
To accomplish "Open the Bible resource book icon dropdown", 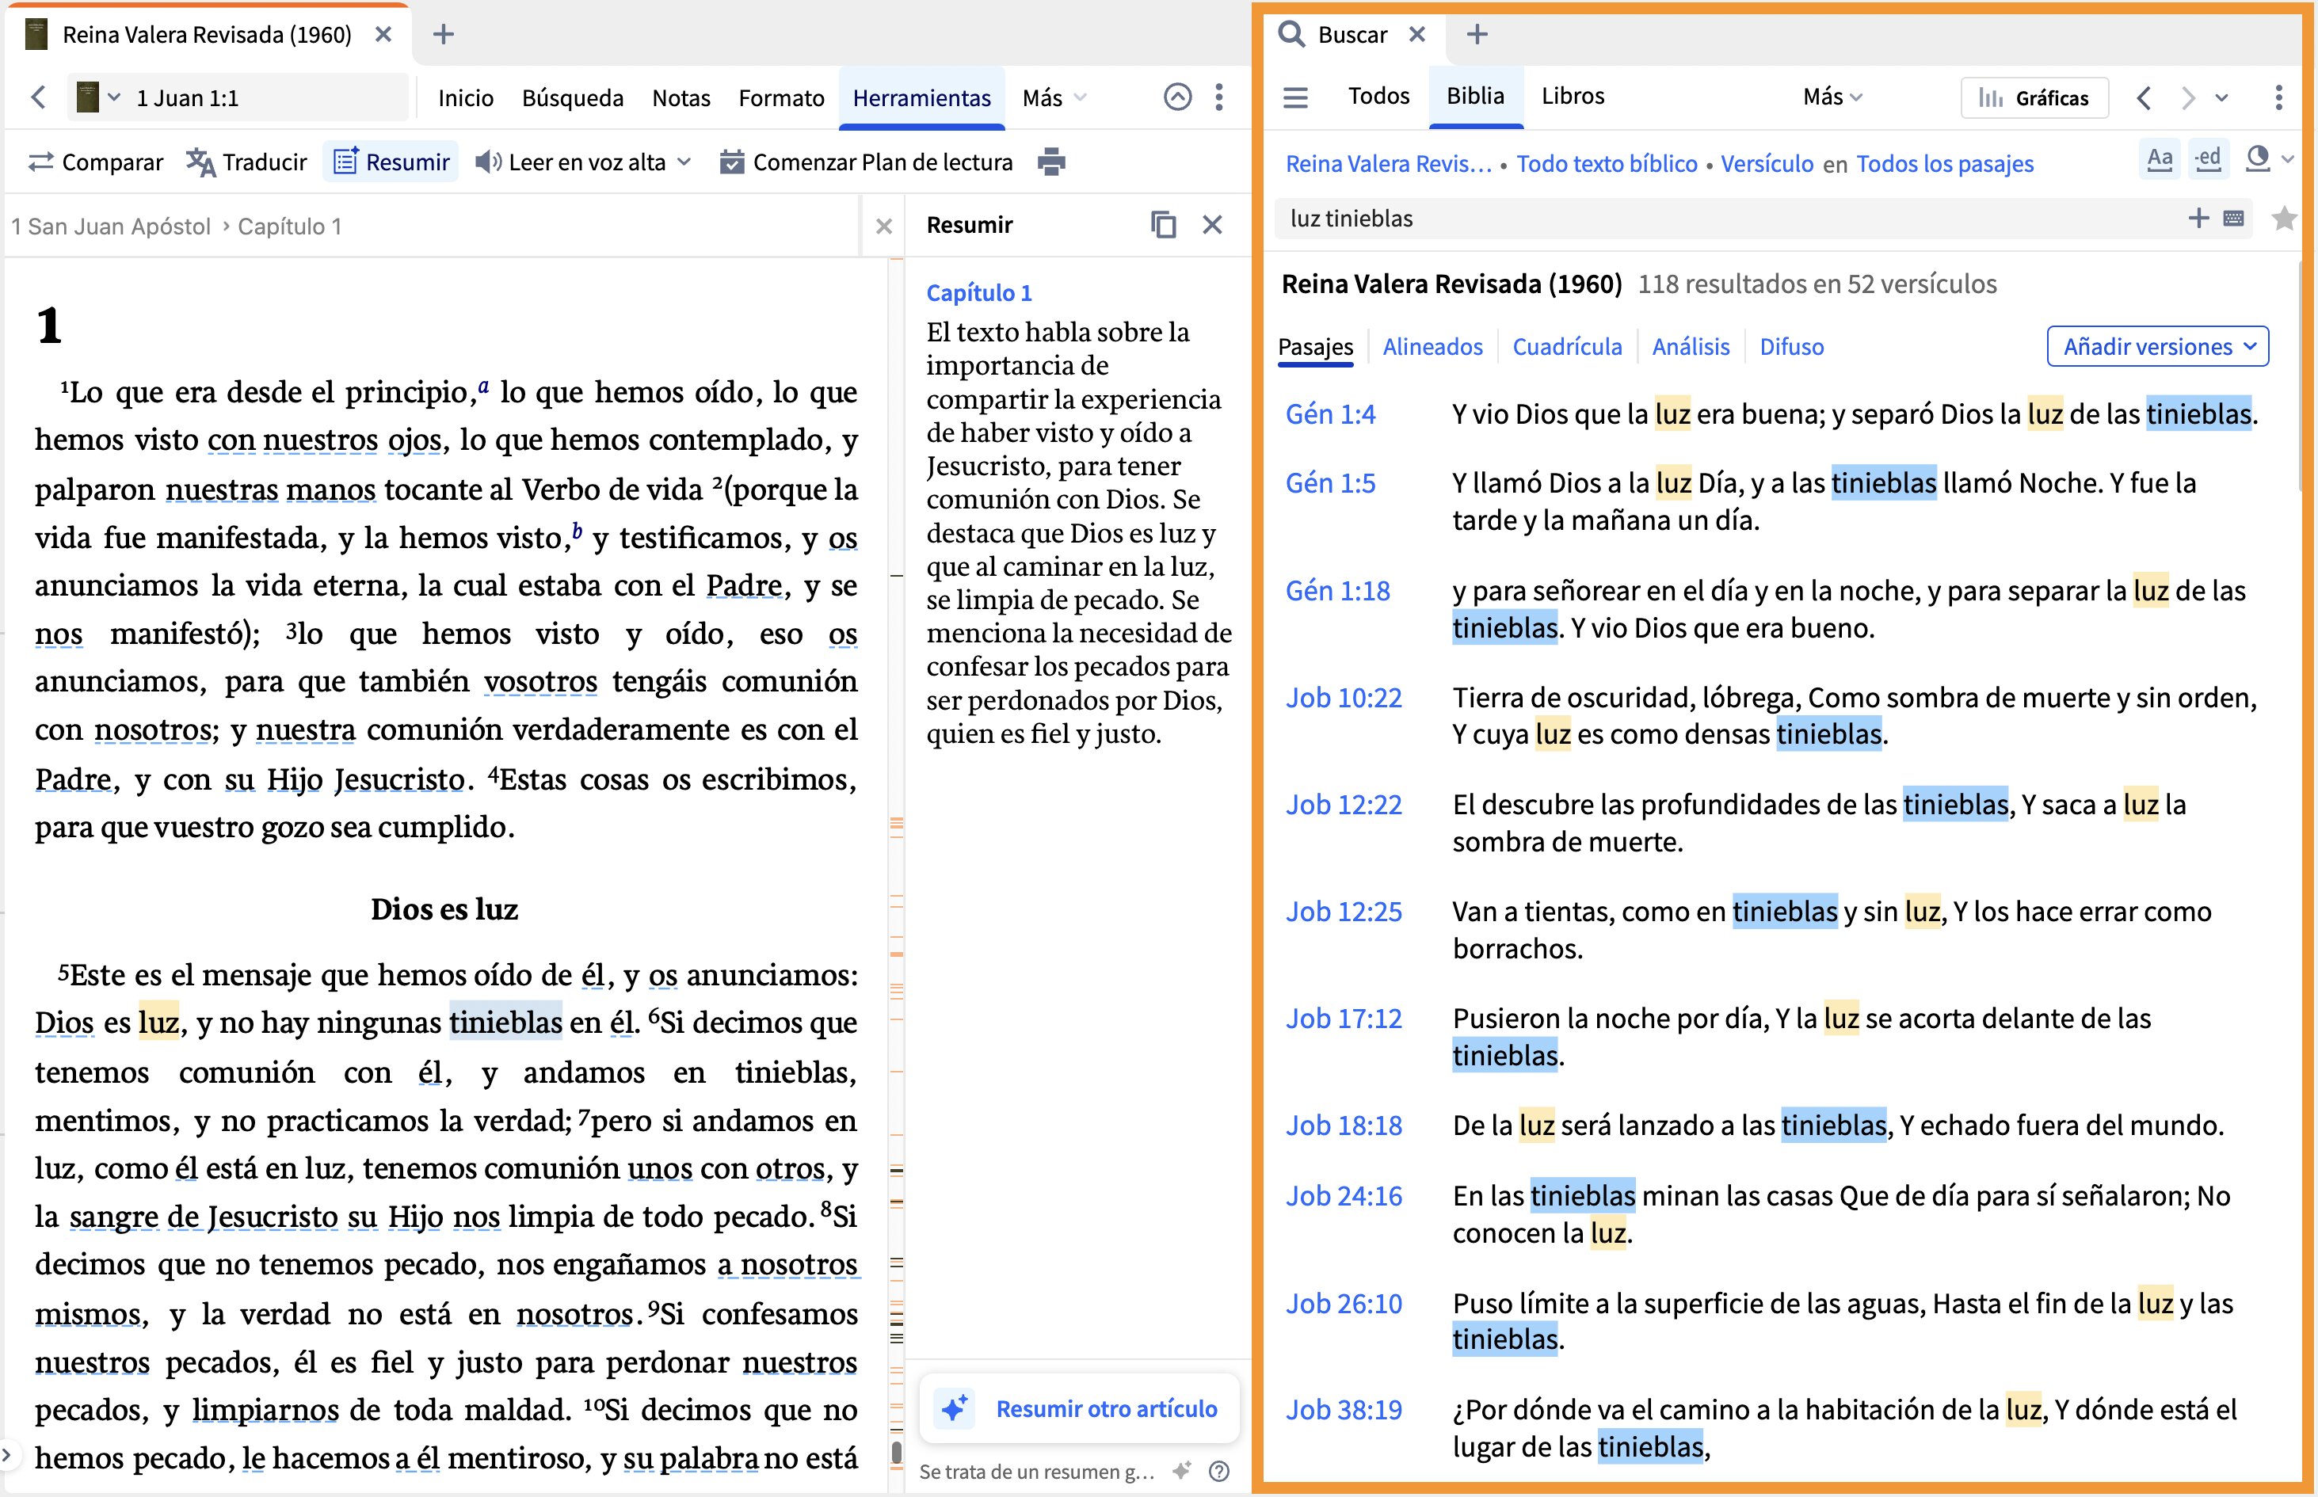I will pos(98,97).
